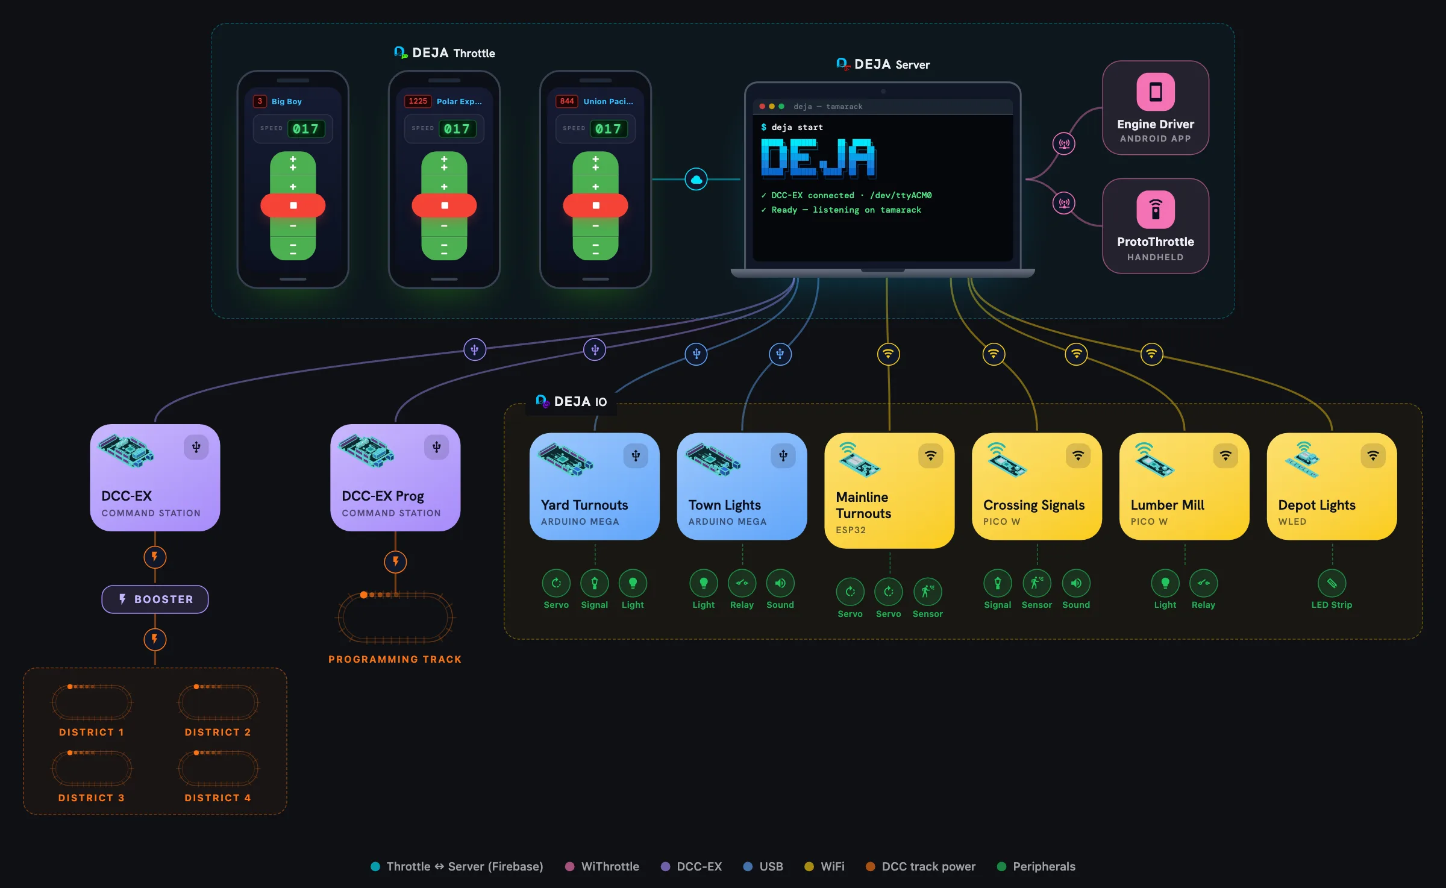Click the 017 speed display on Big Boy

(x=306, y=129)
